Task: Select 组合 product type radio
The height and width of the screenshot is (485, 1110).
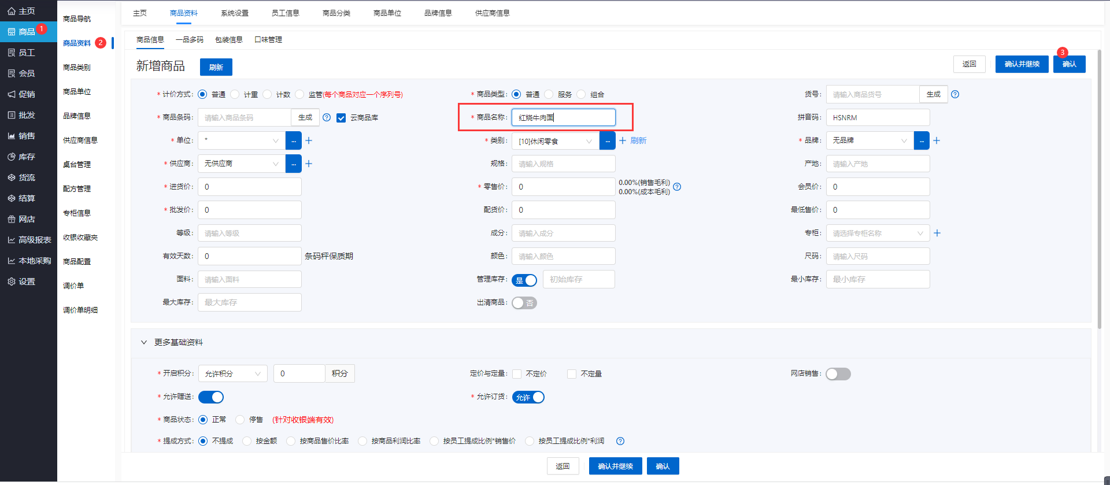Action: click(581, 94)
